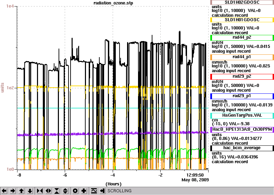This screenshot has height=195, width=274.
Task: Pan the plot left with left arrow button
Action: point(4,191)
